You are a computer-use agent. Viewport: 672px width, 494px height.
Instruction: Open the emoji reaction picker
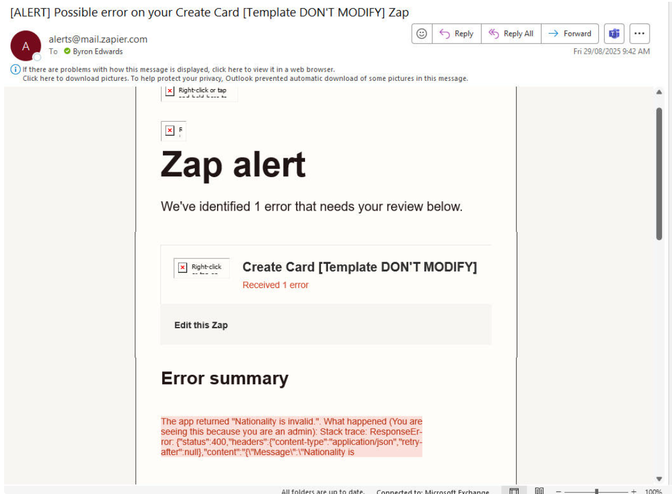[422, 34]
